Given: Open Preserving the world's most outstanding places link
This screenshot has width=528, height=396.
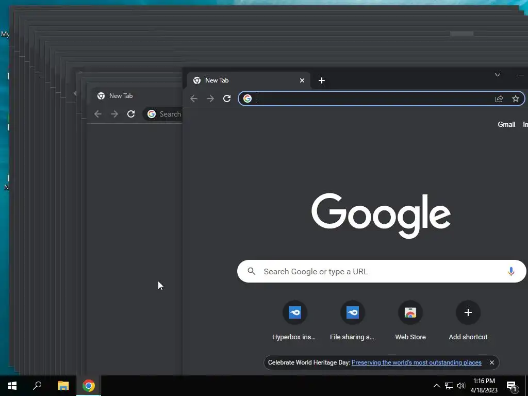Looking at the screenshot, I should (417, 362).
